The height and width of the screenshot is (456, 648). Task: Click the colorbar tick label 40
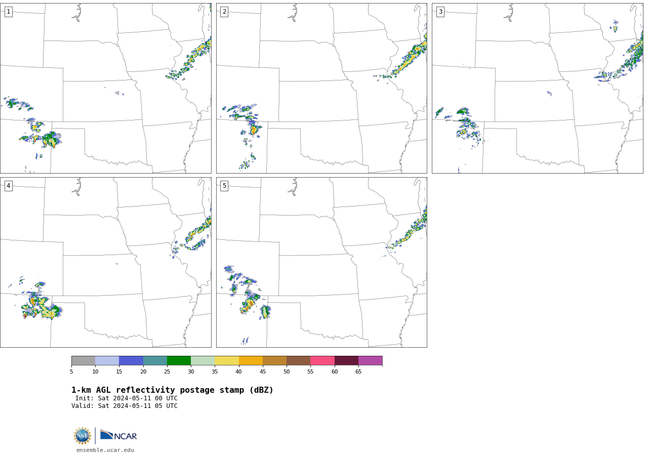point(239,372)
